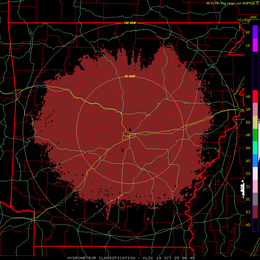Pick the green HR legend swatch
The image size is (260, 260).
pos(255,135)
